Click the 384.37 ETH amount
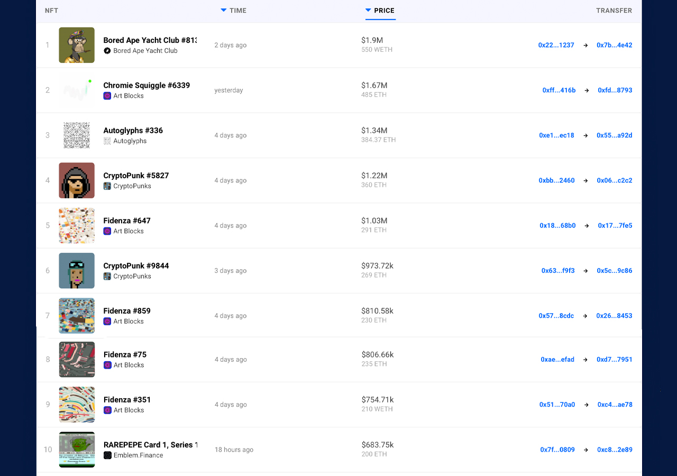 pyautogui.click(x=379, y=140)
